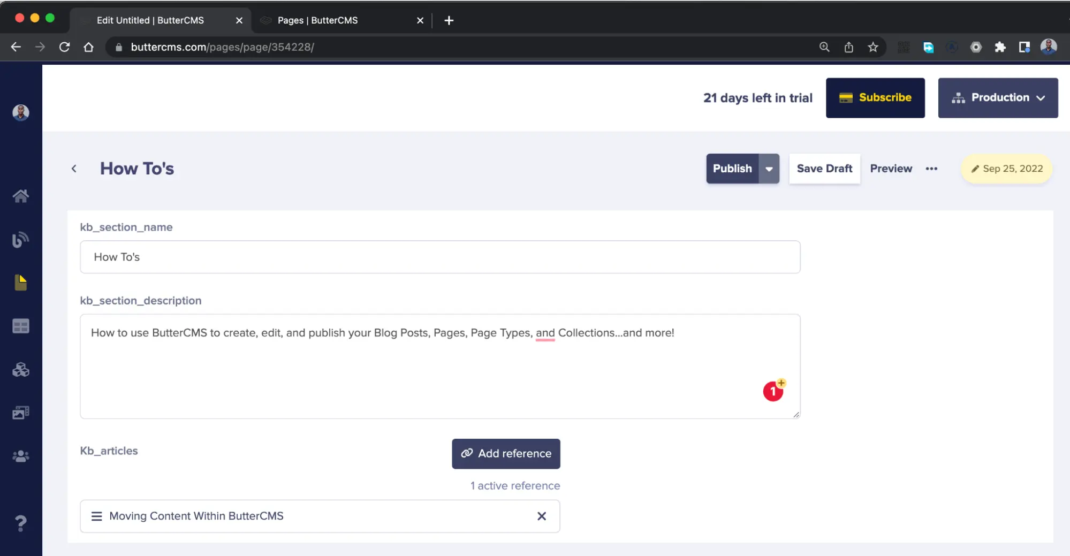The width and height of the screenshot is (1070, 556).
Task: Close the Pages | ButterCMS tab
Action: click(x=420, y=20)
